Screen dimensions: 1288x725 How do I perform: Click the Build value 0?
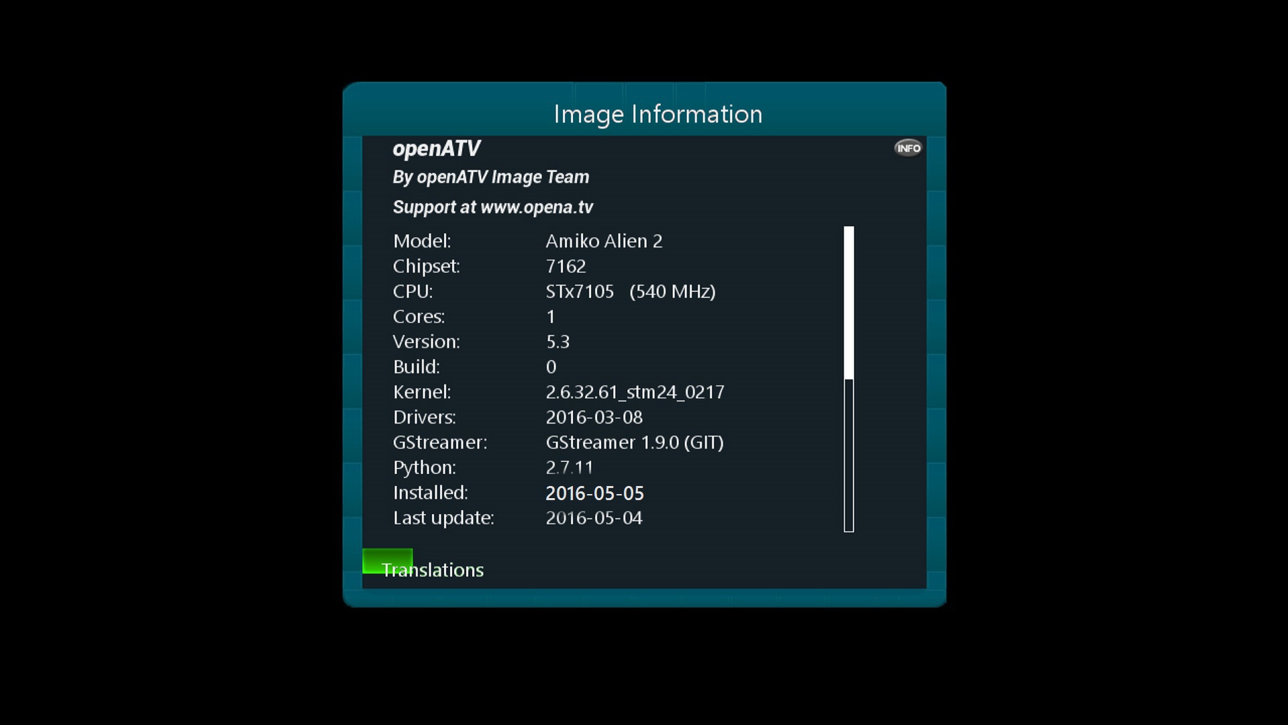coord(551,367)
